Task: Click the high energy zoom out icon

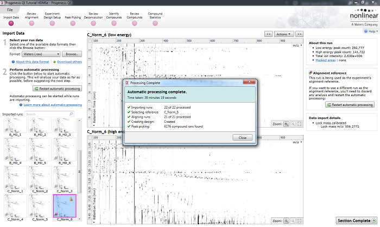Action: click(x=293, y=220)
